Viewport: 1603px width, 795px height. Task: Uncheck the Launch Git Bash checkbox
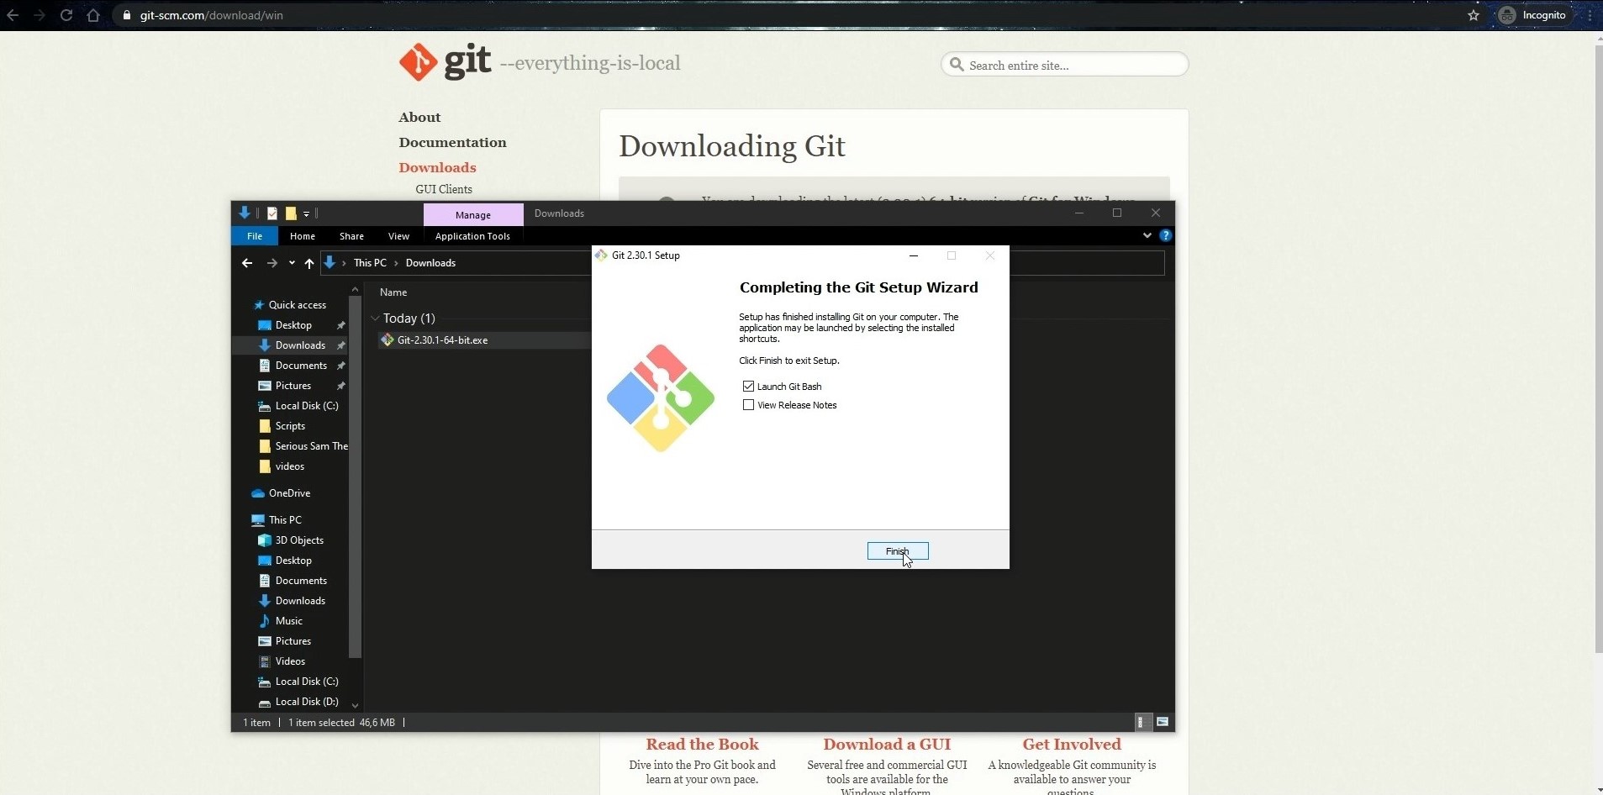pyautogui.click(x=748, y=387)
